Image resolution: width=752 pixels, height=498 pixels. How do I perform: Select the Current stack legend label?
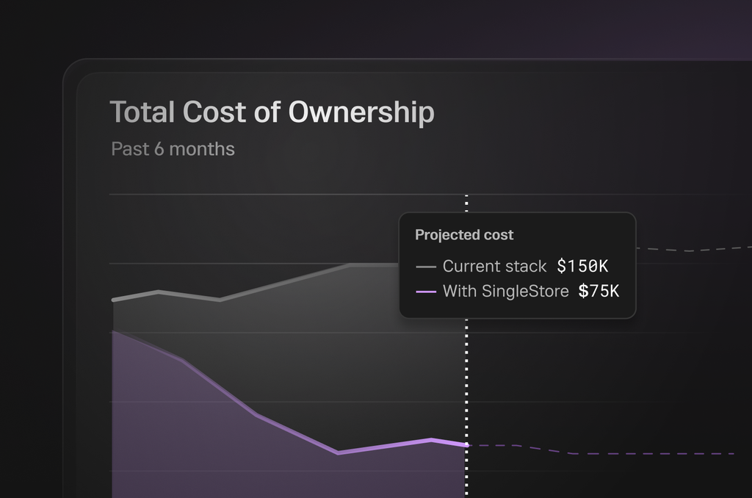(494, 266)
